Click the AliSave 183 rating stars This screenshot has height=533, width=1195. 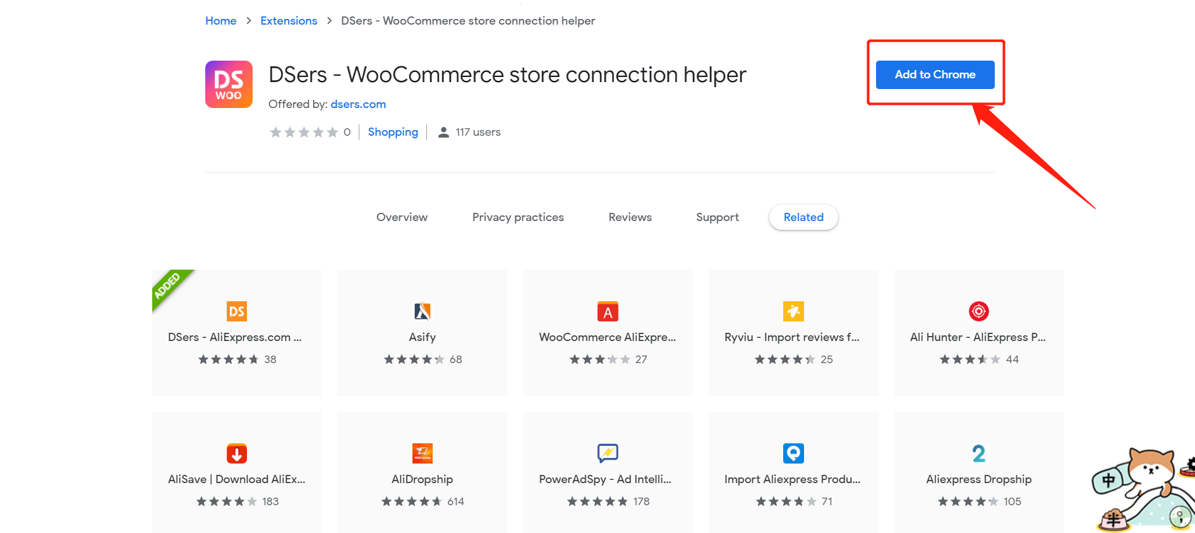pyautogui.click(x=227, y=501)
